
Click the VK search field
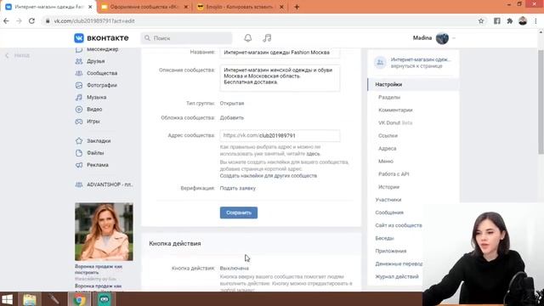click(186, 38)
